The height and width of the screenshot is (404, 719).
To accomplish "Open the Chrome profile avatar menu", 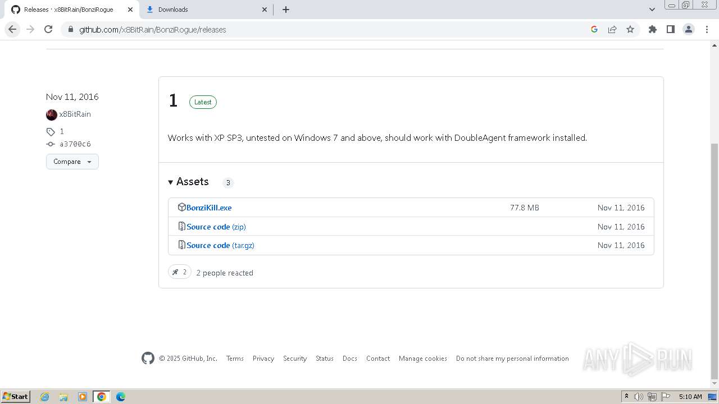I will click(x=689, y=29).
